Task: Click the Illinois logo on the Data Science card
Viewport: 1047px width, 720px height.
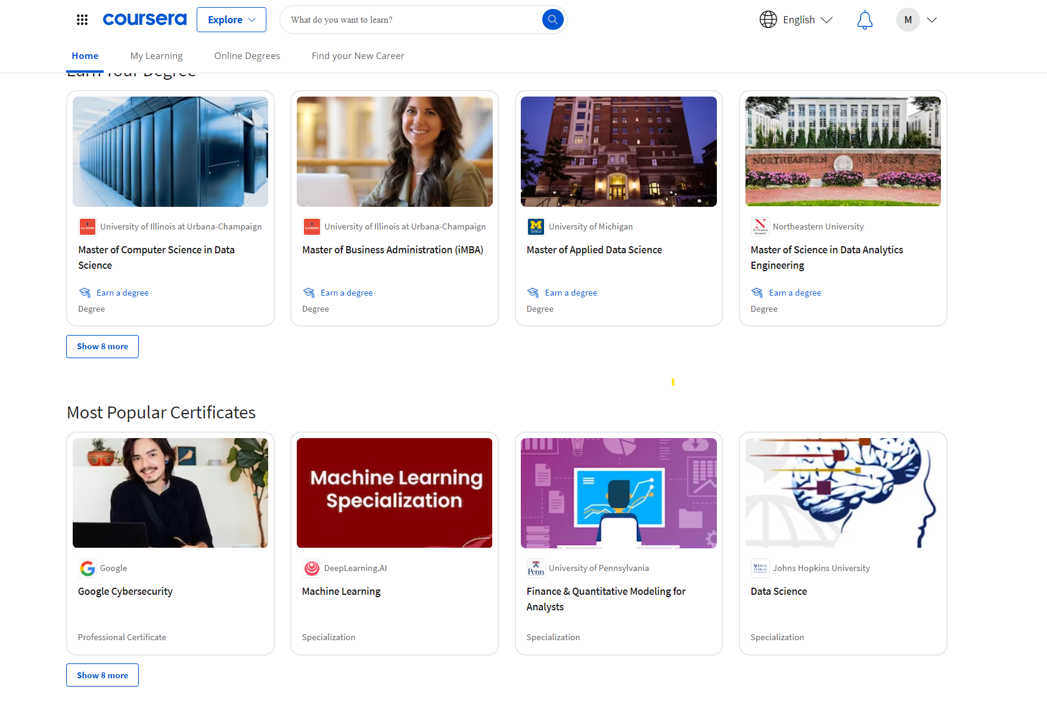Action: 88,226
